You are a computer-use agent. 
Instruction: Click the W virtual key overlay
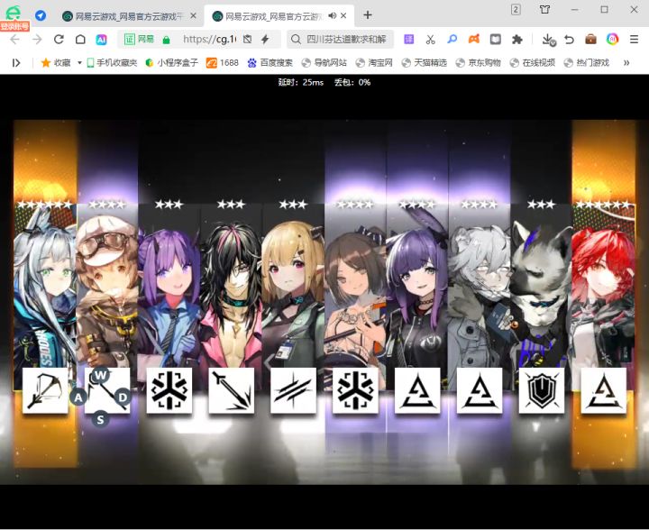click(100, 376)
